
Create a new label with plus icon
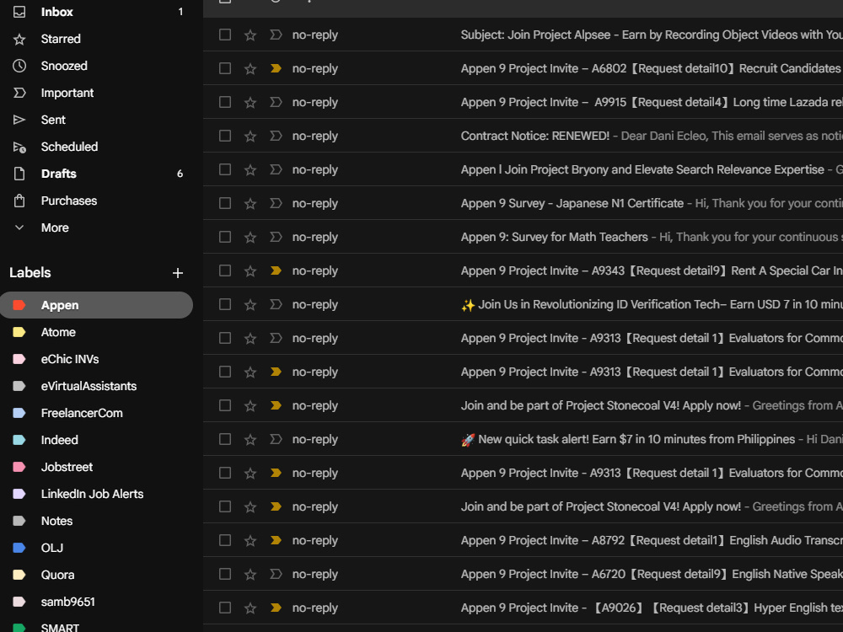point(177,273)
